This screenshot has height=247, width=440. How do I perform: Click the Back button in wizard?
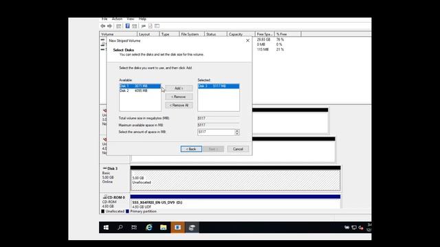point(191,149)
